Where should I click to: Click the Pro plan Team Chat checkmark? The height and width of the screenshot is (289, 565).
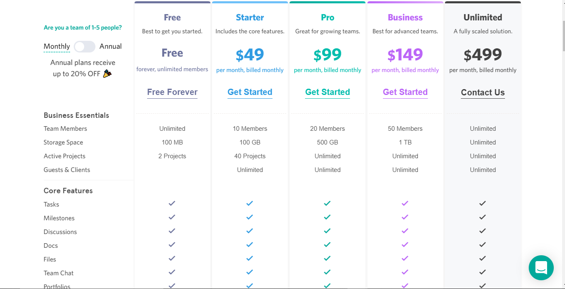[x=327, y=272]
